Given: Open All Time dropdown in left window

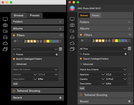Looking at the screenshot, I should click(35, 49).
